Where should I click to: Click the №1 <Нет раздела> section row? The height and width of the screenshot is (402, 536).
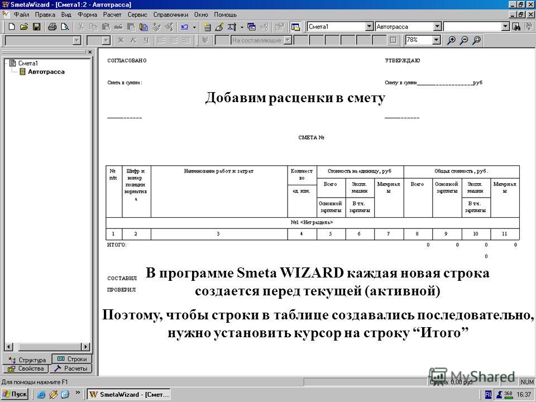[312, 222]
